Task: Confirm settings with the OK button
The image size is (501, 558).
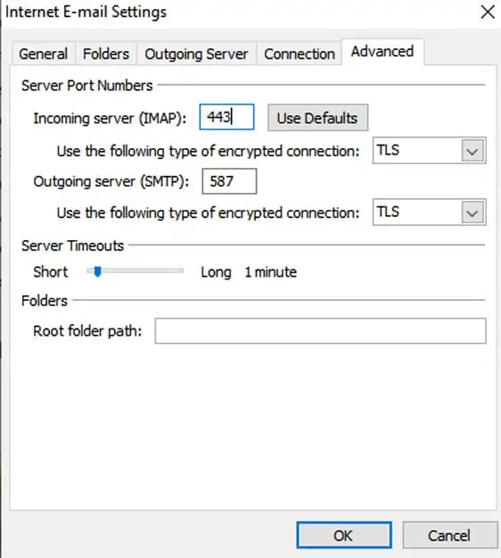Action: (x=344, y=535)
